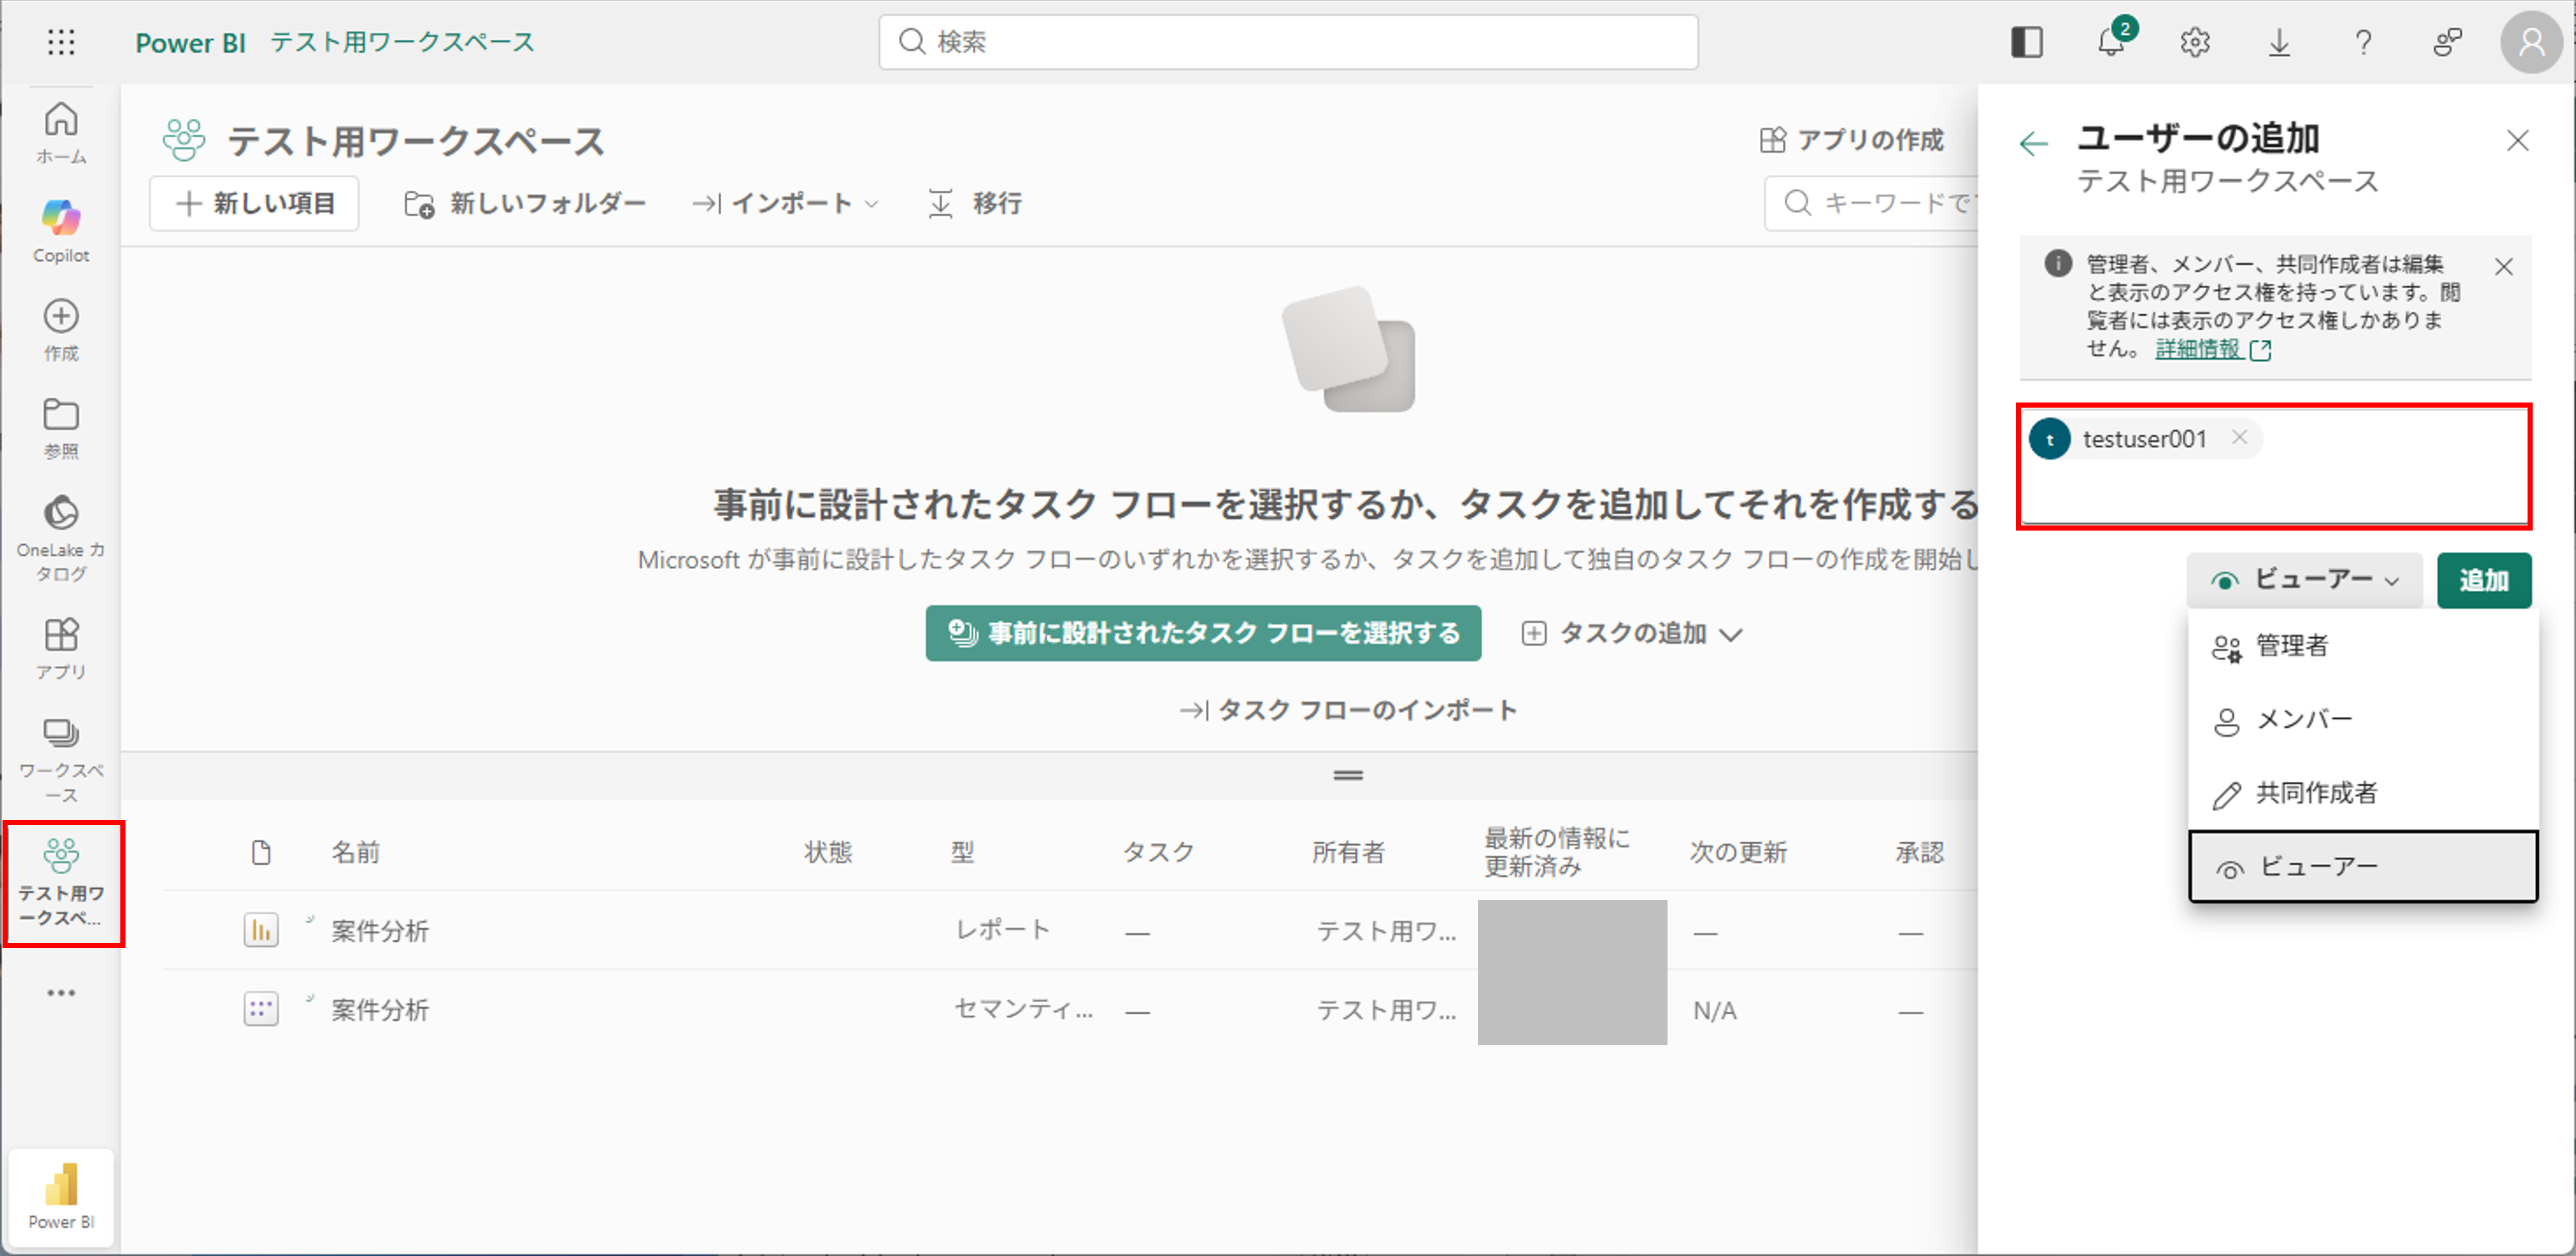Expand the タスクの追加 dropdown
Screen dimensions: 2576x1256
pos(1632,633)
